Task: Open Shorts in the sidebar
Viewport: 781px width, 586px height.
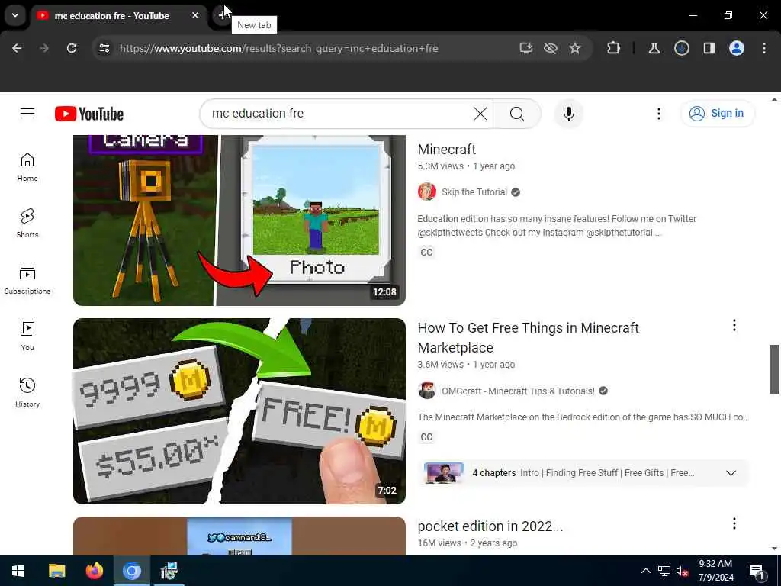Action: pyautogui.click(x=27, y=224)
